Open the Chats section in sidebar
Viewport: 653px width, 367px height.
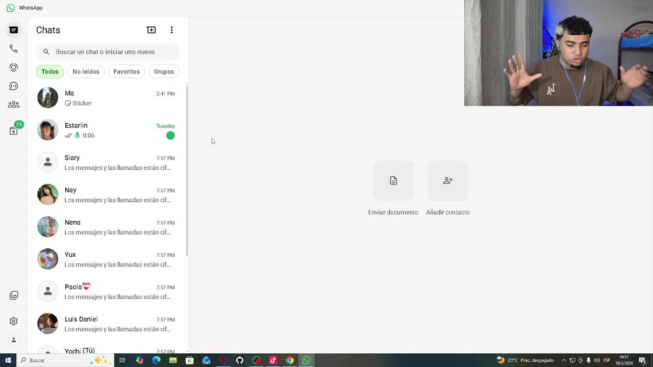pos(14,30)
